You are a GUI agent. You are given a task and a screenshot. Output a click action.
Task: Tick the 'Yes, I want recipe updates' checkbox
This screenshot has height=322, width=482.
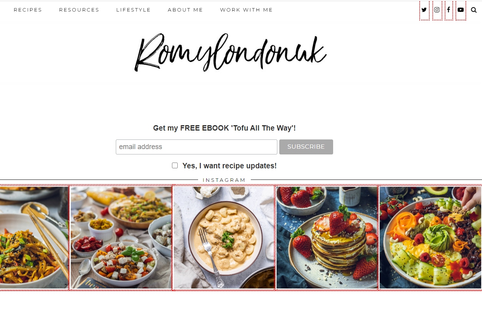click(x=175, y=165)
